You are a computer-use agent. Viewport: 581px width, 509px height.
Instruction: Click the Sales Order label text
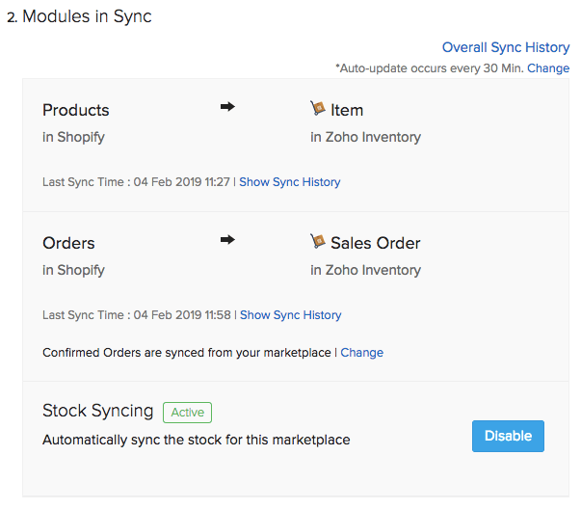tap(376, 243)
